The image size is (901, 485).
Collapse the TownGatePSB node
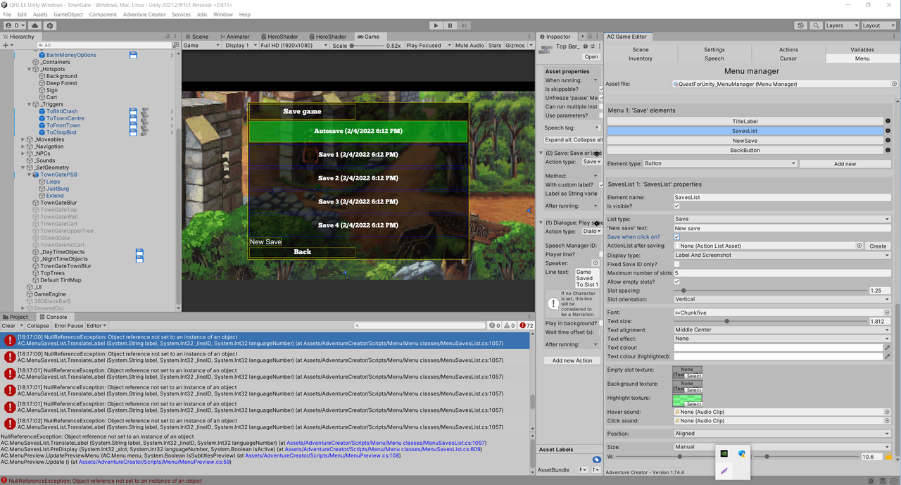(30, 175)
